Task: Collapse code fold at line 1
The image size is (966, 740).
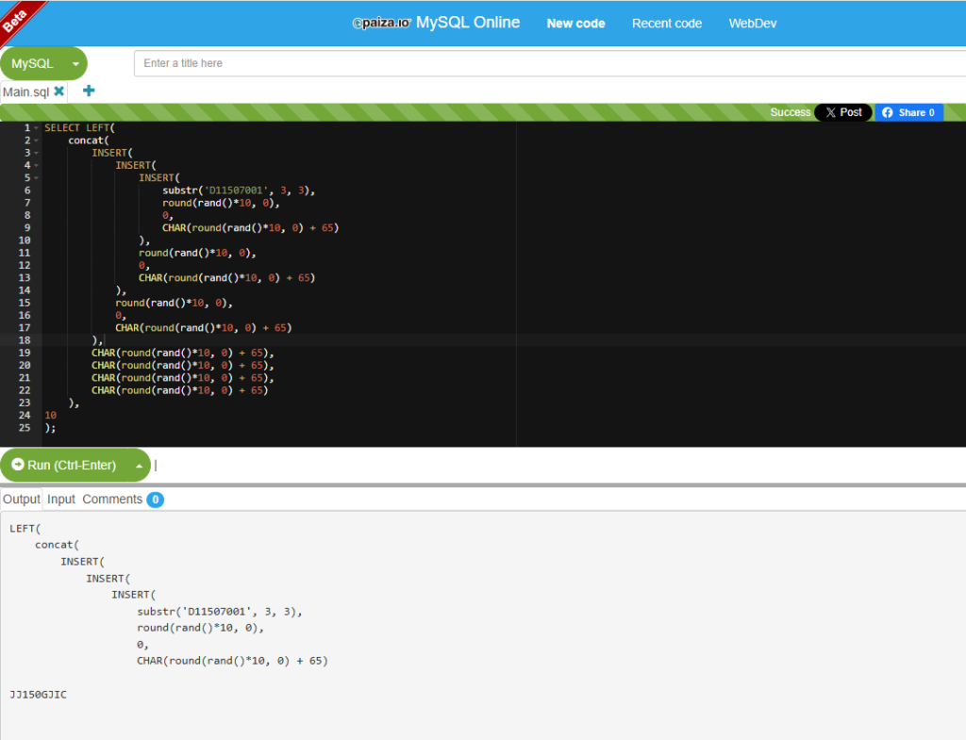Action: (x=37, y=128)
